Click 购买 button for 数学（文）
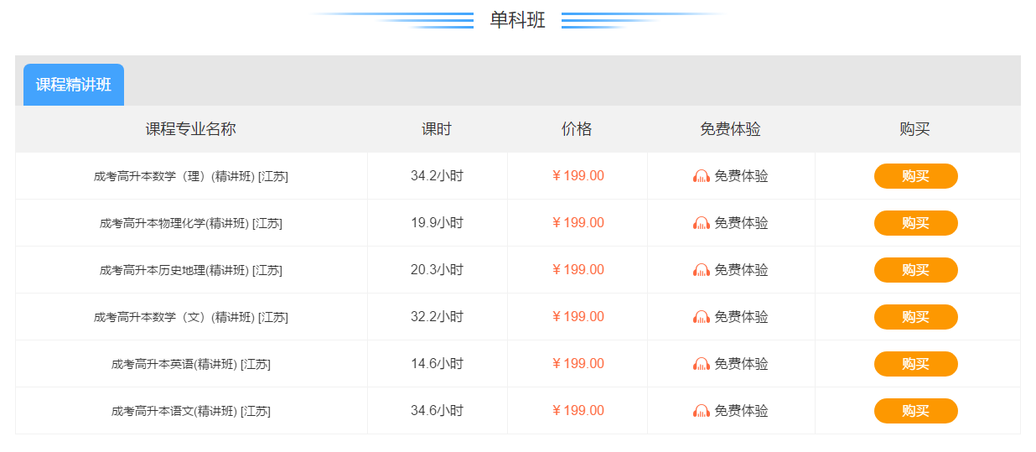1036x452 pixels. pos(915,317)
